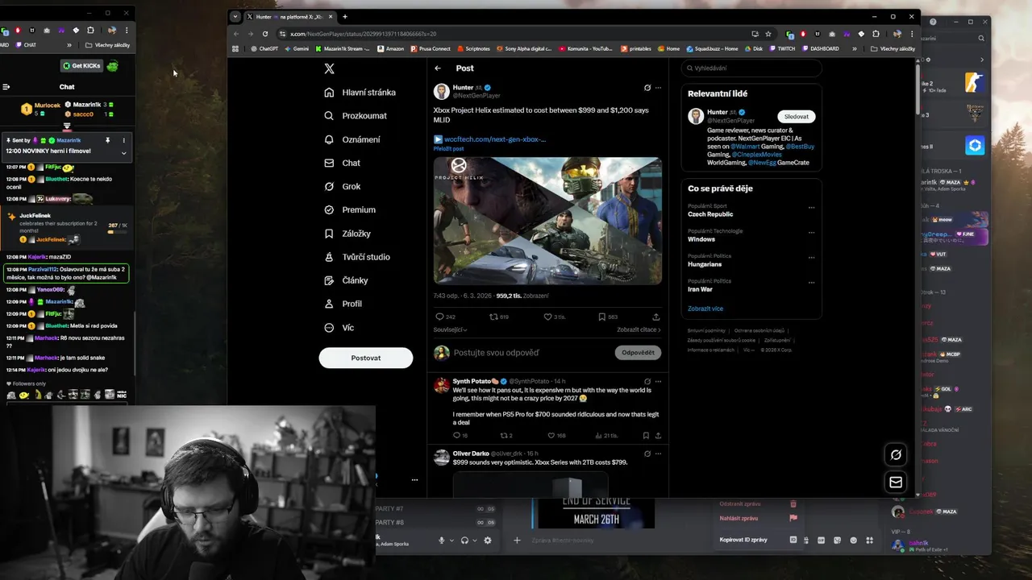The height and width of the screenshot is (580, 1032).
Task: Reply to Hunter's post with 242 replies
Action: (x=445, y=317)
